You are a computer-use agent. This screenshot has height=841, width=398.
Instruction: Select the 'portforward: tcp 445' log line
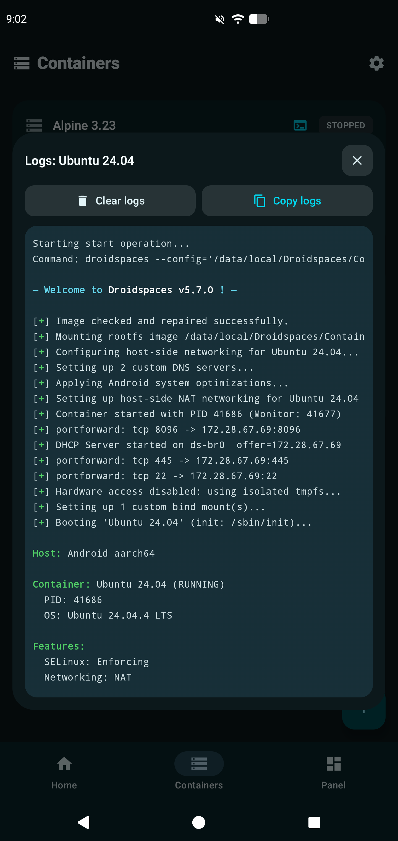(161, 460)
